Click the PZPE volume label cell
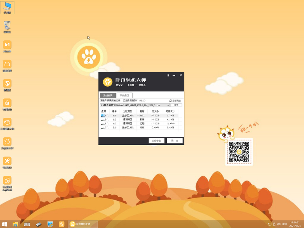The height and width of the screenshot is (228, 304). [142, 128]
